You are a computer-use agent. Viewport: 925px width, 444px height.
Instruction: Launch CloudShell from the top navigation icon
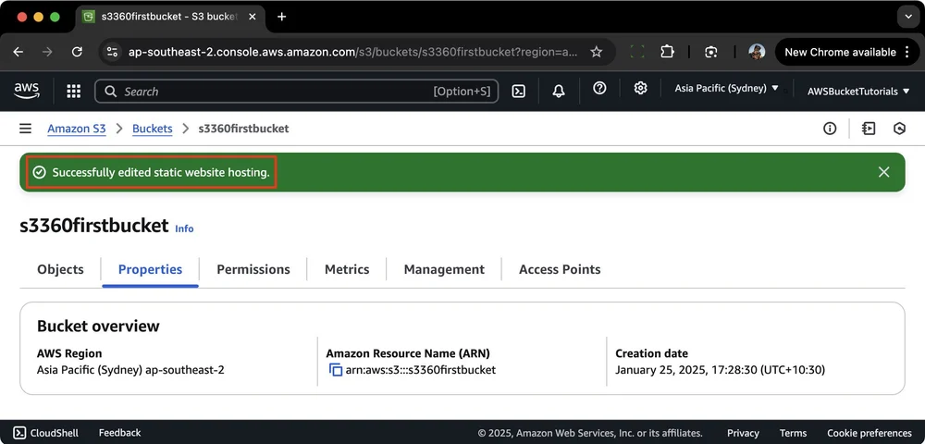519,91
